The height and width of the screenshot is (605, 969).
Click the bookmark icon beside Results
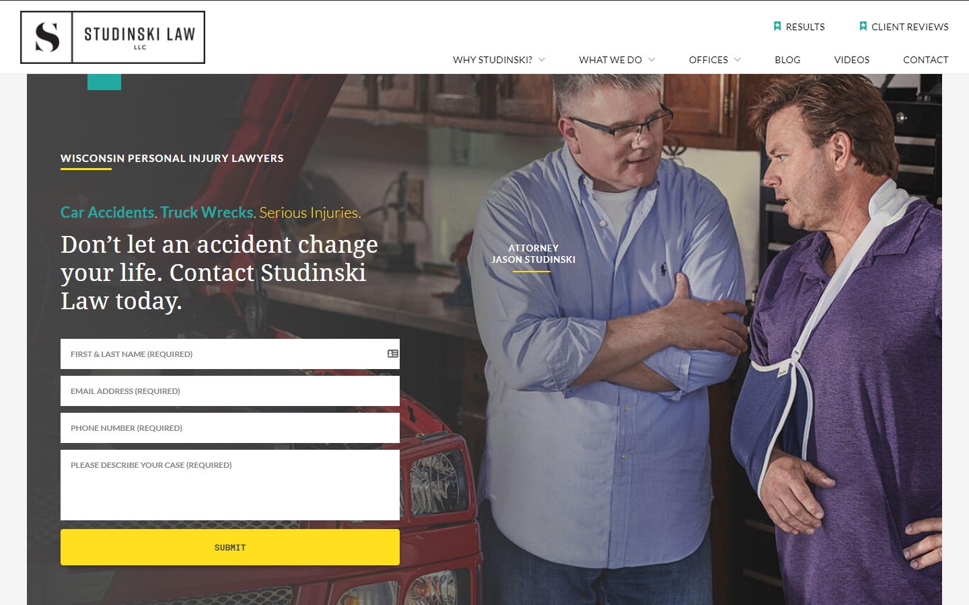coord(777,26)
